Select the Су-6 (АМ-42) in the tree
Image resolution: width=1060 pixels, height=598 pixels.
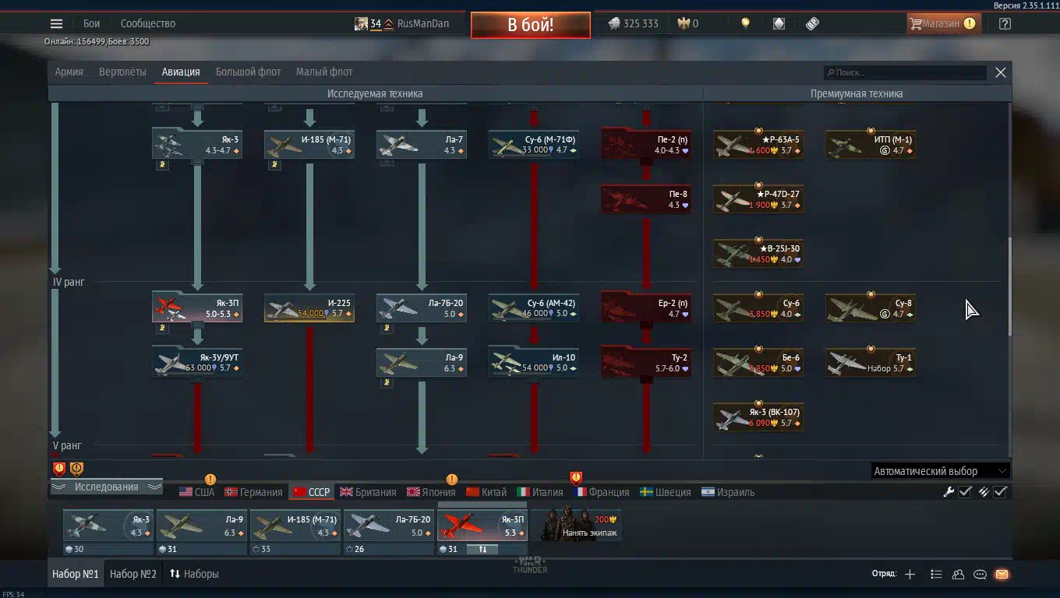click(x=534, y=308)
